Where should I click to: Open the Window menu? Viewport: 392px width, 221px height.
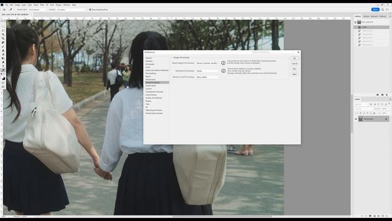(67, 5)
